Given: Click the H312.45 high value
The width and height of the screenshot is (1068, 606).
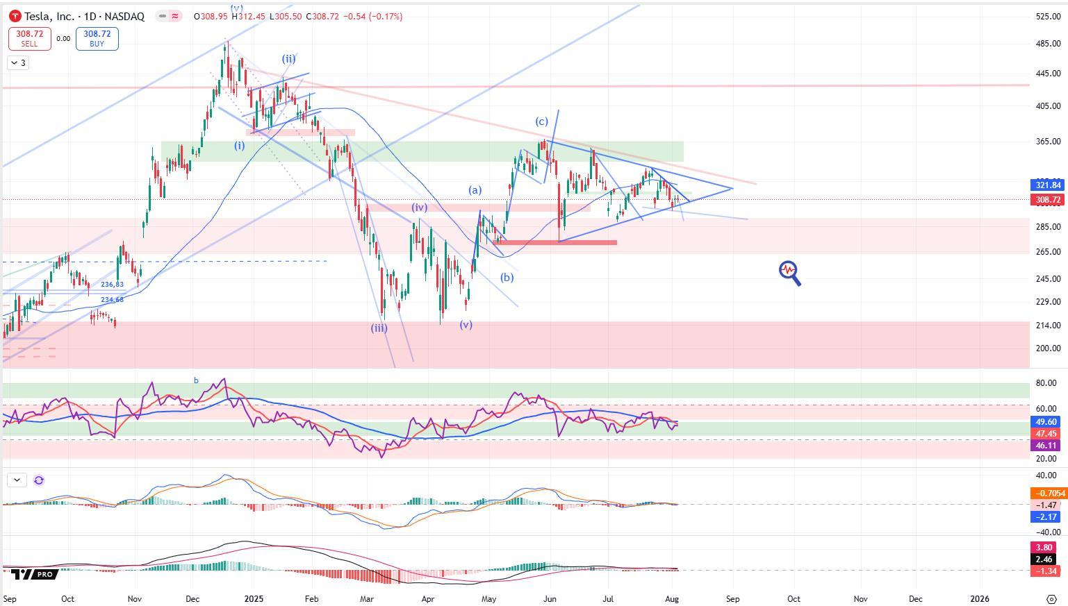Looking at the screenshot, I should point(250,16).
